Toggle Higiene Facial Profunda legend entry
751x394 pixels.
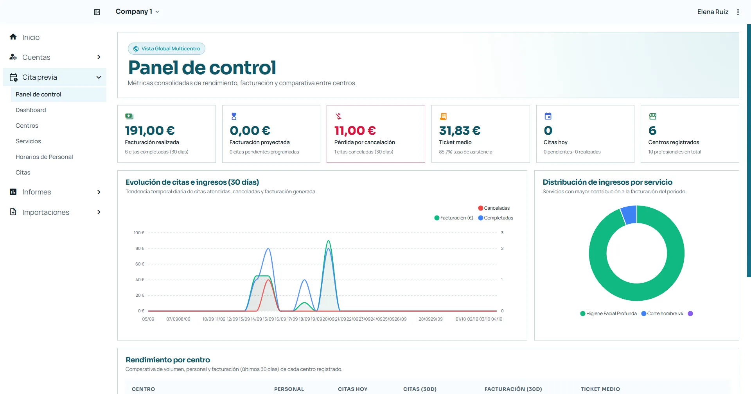[608, 314]
